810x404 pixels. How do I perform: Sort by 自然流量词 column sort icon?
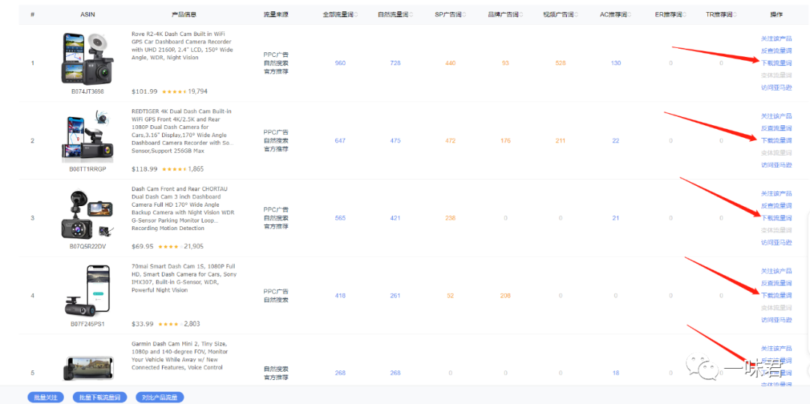(411, 14)
